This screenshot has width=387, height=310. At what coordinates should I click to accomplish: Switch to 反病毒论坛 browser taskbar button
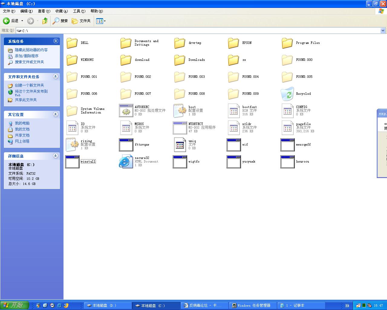coord(205,305)
